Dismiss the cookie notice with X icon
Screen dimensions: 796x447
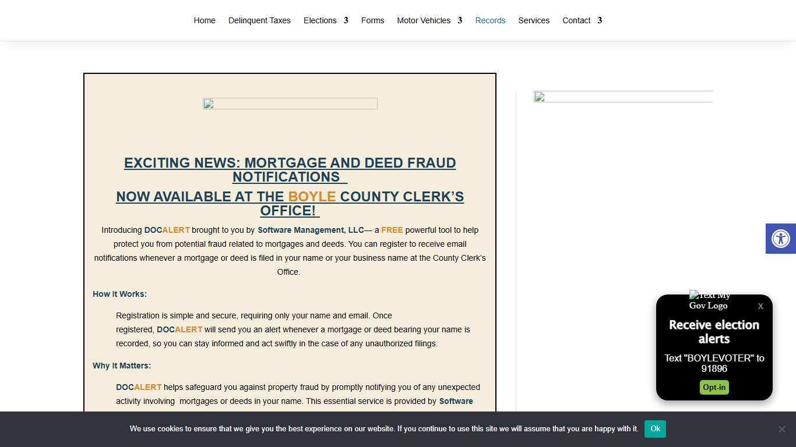coord(781,429)
